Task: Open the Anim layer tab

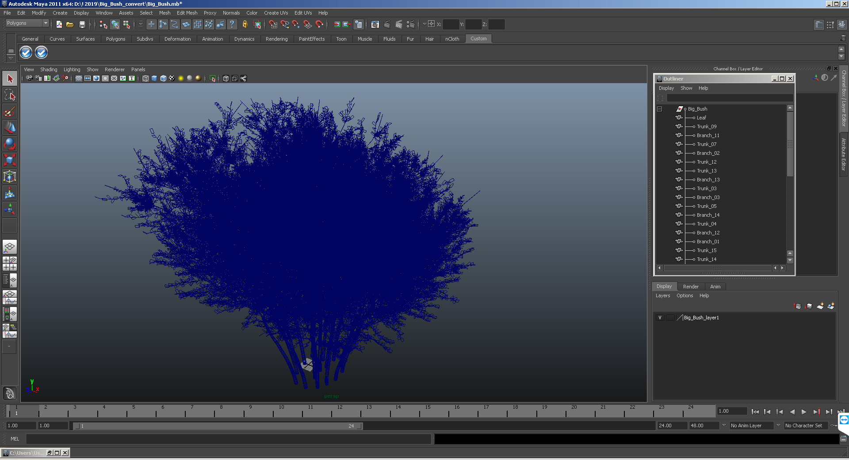Action: pyautogui.click(x=715, y=287)
